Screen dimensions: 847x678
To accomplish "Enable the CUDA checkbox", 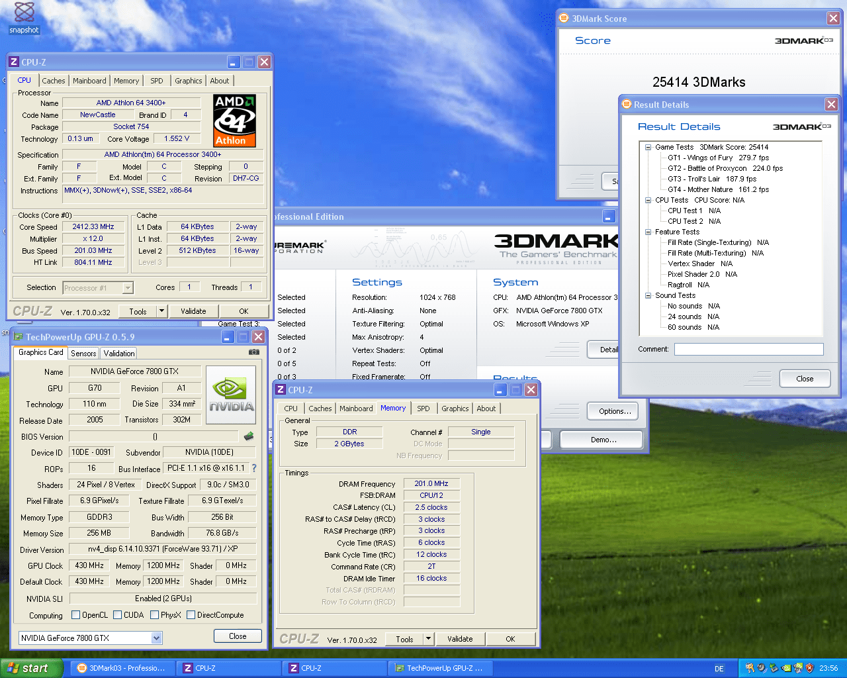I will (x=117, y=615).
